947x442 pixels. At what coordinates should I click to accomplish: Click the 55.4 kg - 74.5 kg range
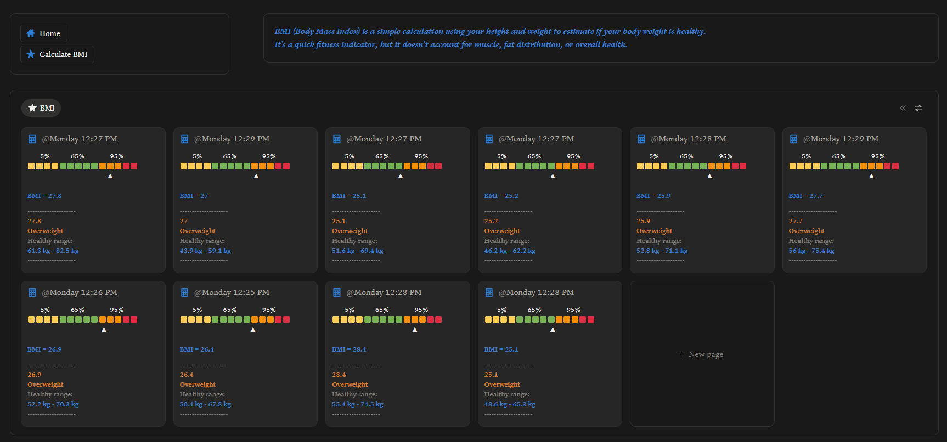[x=358, y=404]
